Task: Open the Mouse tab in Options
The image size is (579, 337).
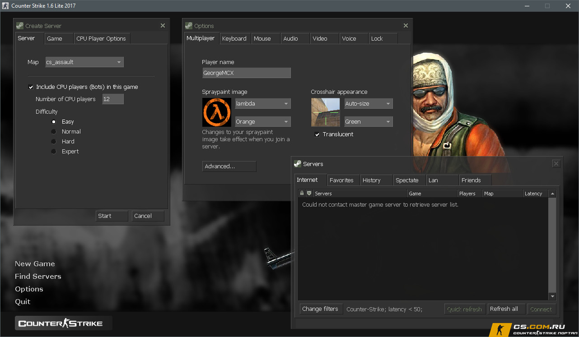Action: [266, 39]
